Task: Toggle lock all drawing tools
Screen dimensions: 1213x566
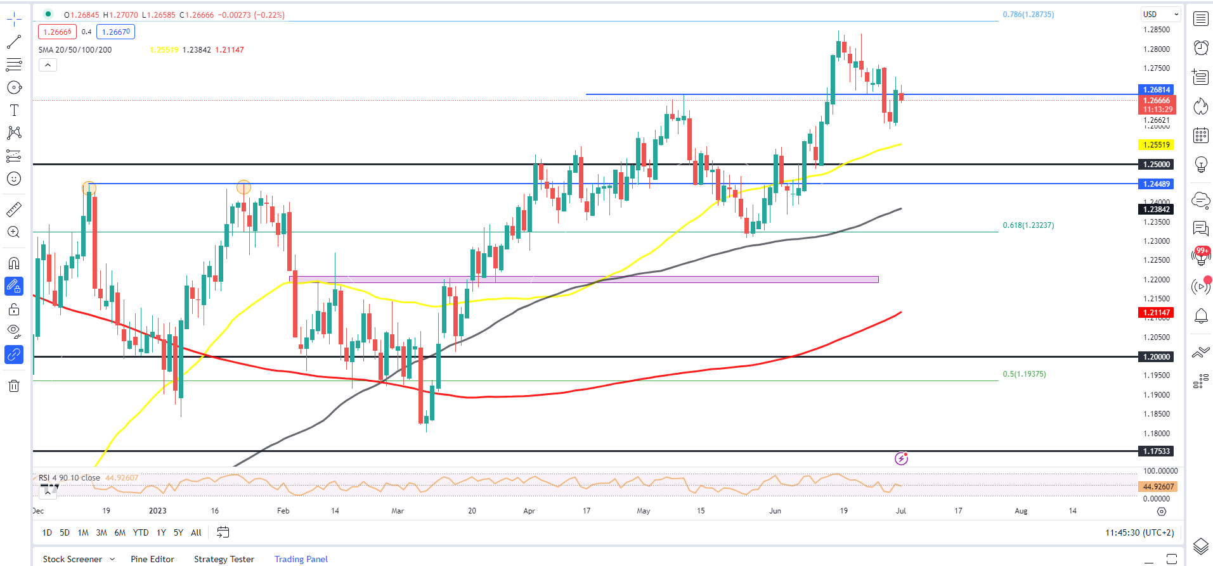Action: pos(14,309)
